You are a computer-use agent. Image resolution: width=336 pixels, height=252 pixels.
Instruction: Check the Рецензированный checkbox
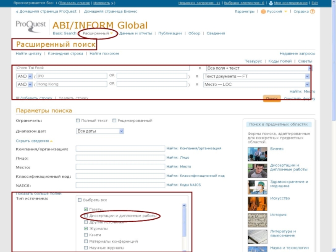pos(114,121)
